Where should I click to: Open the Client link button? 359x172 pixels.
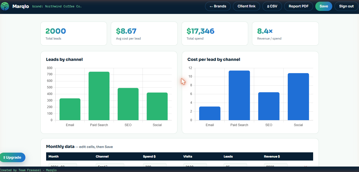pos(247,6)
